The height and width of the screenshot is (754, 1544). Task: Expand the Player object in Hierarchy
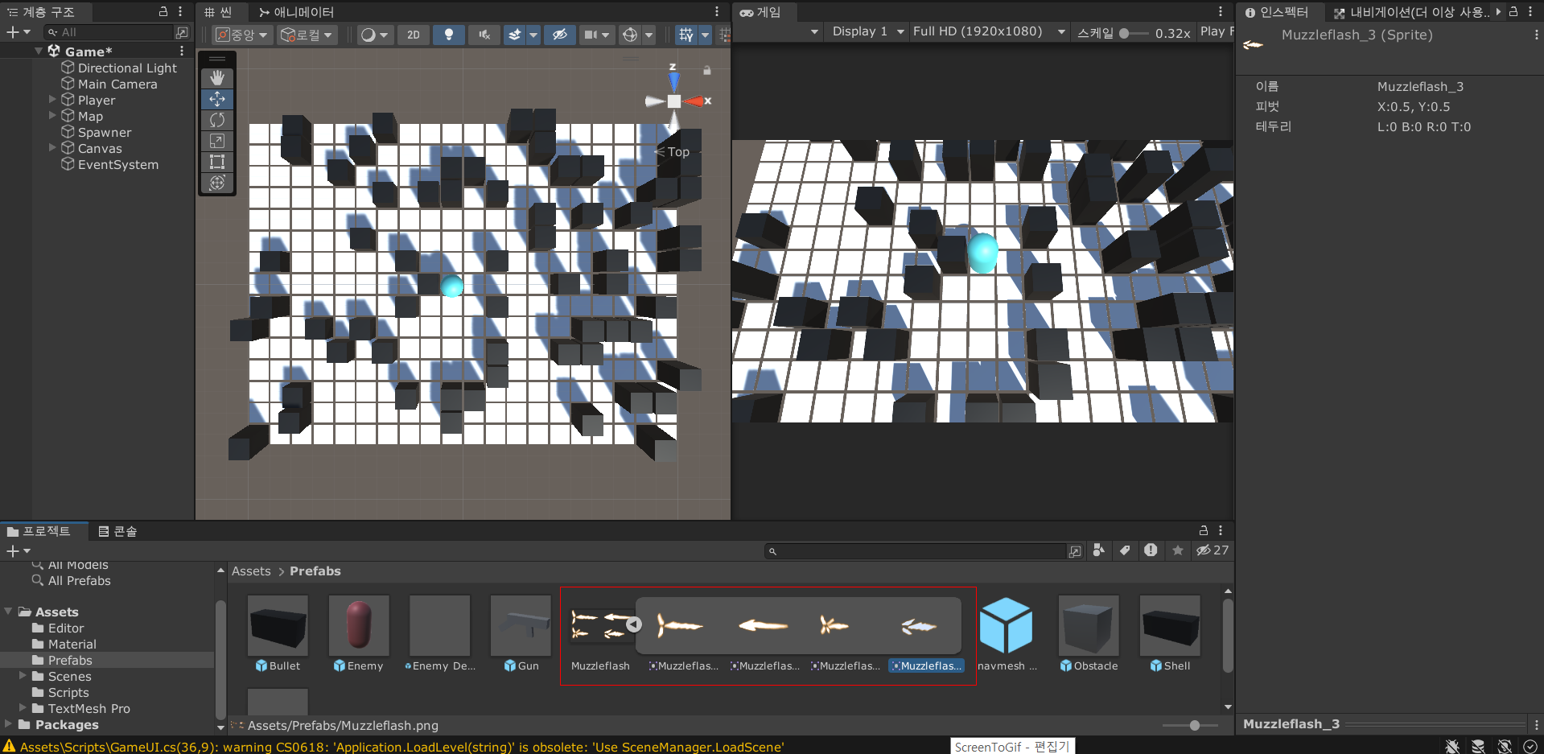tap(52, 100)
